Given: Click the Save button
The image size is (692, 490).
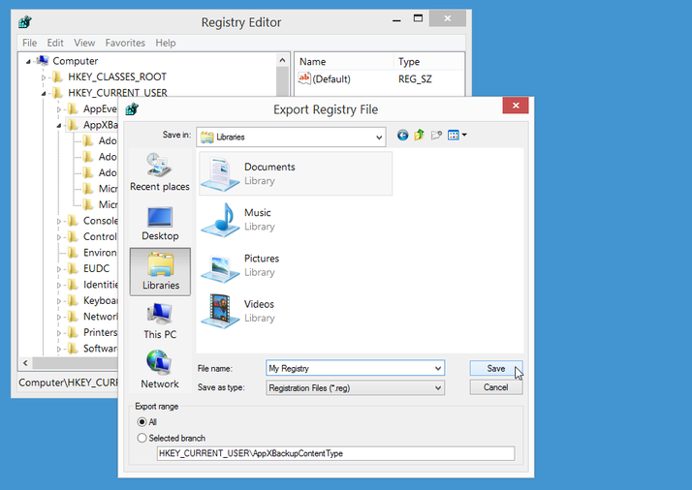Looking at the screenshot, I should coord(495,368).
